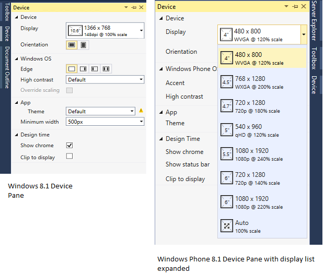324x275 pixels.
Task: Open the Server Explorer side tab
Action: pyautogui.click(x=314, y=20)
